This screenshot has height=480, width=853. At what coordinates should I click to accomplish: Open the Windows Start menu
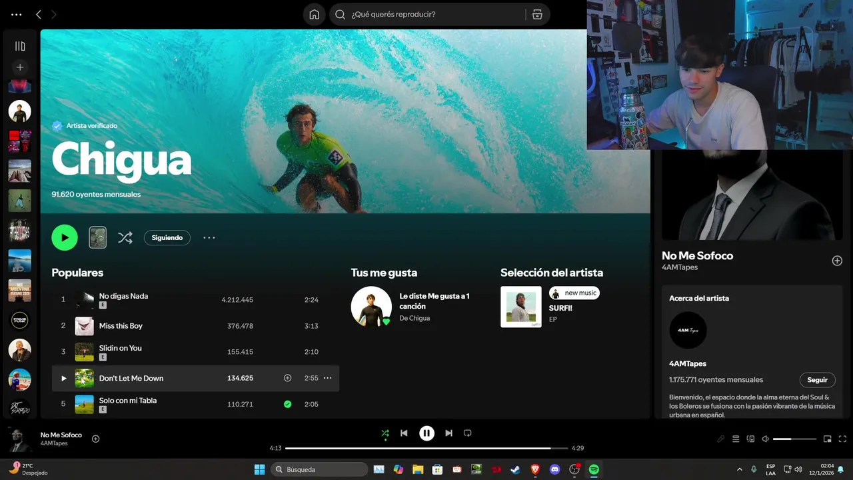pos(259,469)
